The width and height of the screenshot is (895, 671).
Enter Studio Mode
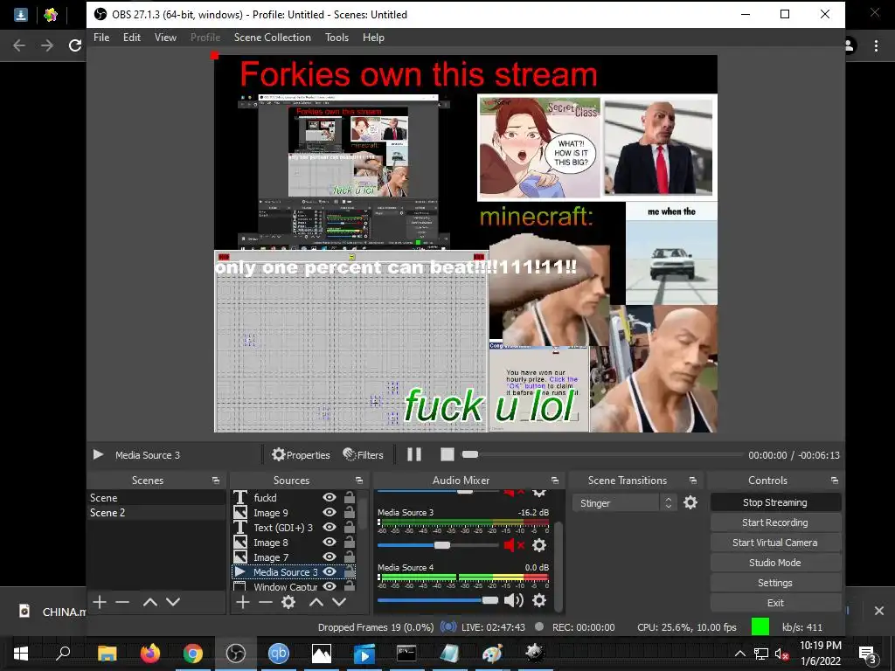click(x=775, y=562)
